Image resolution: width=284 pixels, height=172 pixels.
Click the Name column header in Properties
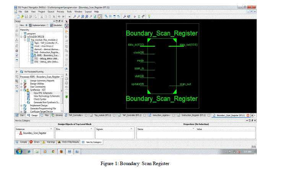pos(140,130)
